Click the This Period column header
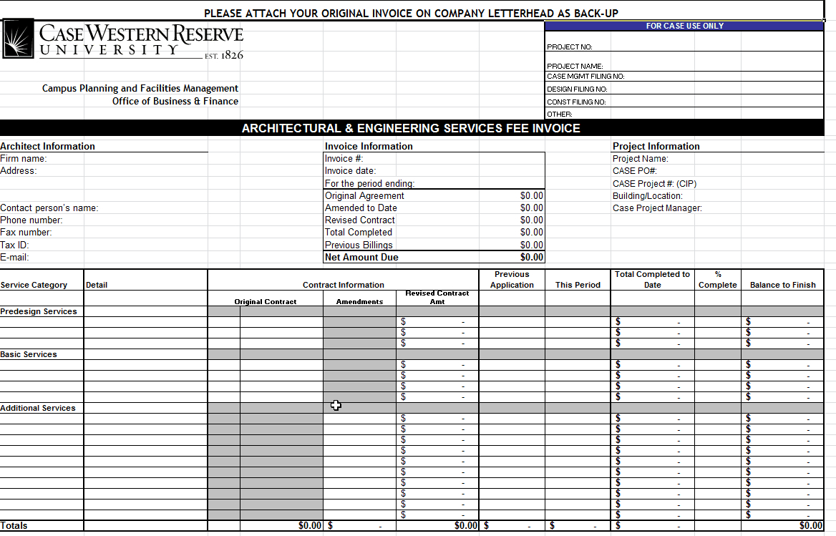The height and width of the screenshot is (536, 836). pos(578,285)
